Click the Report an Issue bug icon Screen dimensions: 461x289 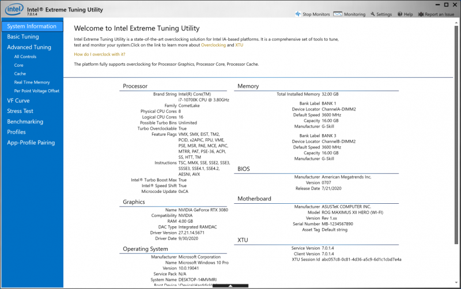(421, 14)
